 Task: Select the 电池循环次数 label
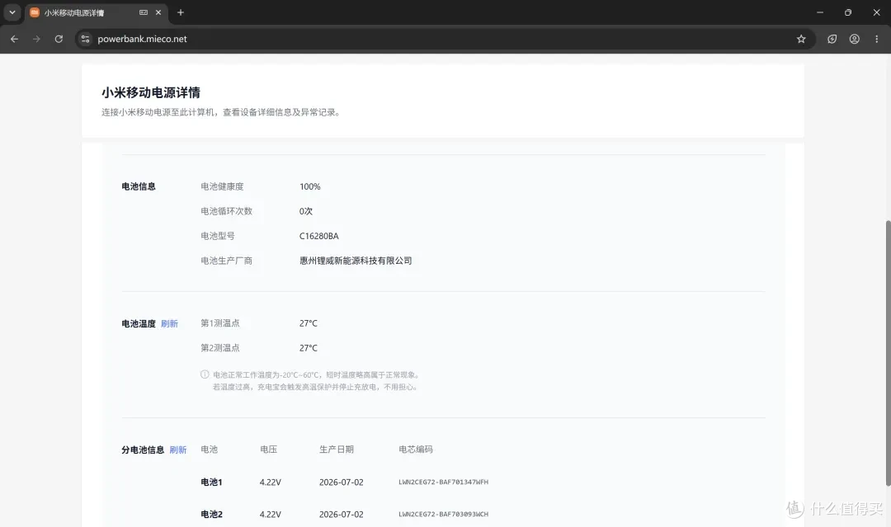(x=227, y=211)
